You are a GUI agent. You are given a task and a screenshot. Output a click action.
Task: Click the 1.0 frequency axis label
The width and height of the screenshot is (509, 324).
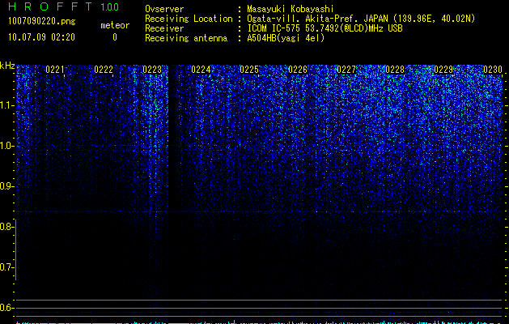pyautogui.click(x=7, y=146)
